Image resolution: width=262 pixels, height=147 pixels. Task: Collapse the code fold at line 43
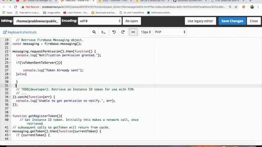coord(10,135)
